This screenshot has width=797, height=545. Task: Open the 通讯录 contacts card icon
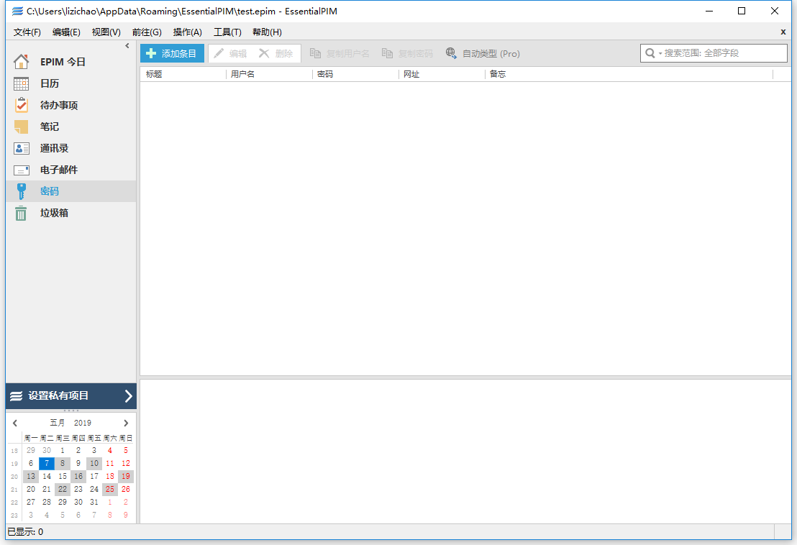21,148
